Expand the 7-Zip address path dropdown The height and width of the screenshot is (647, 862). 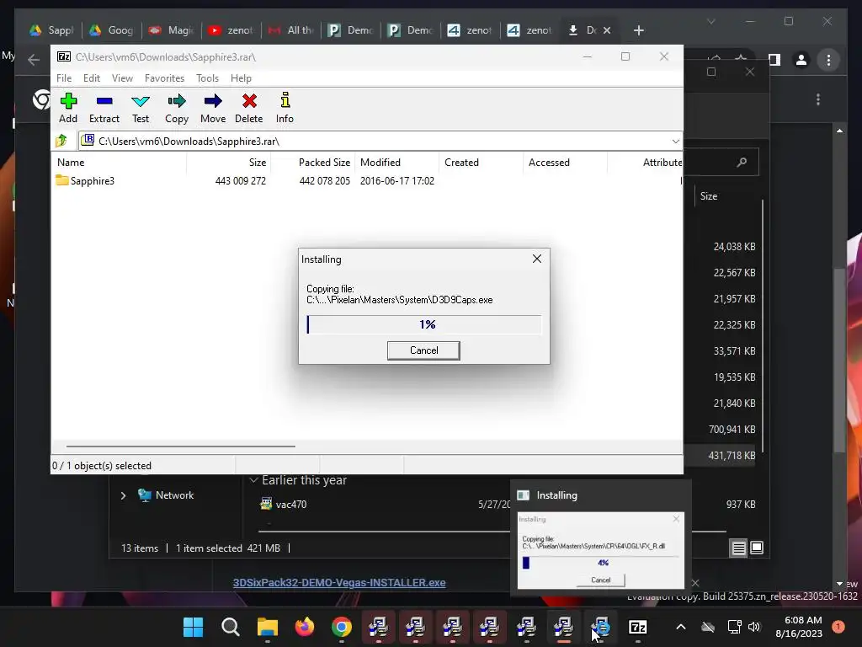pos(676,142)
